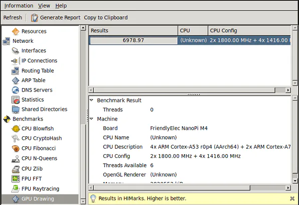
Task: Click the CPU CryptoHash keys icon
Action: point(15,138)
